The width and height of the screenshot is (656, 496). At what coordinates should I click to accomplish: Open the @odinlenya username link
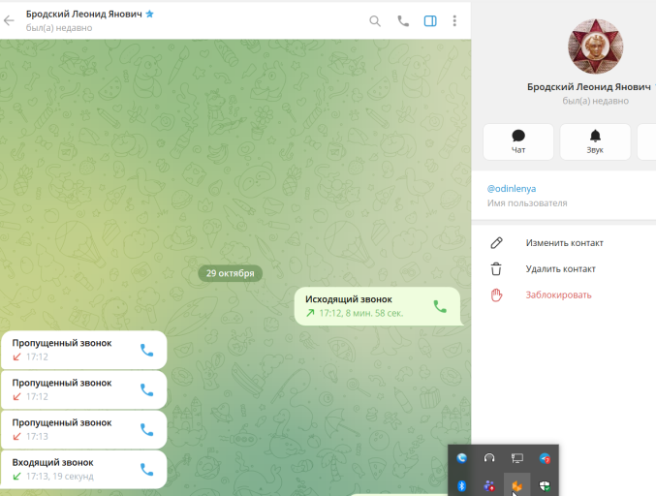[512, 189]
